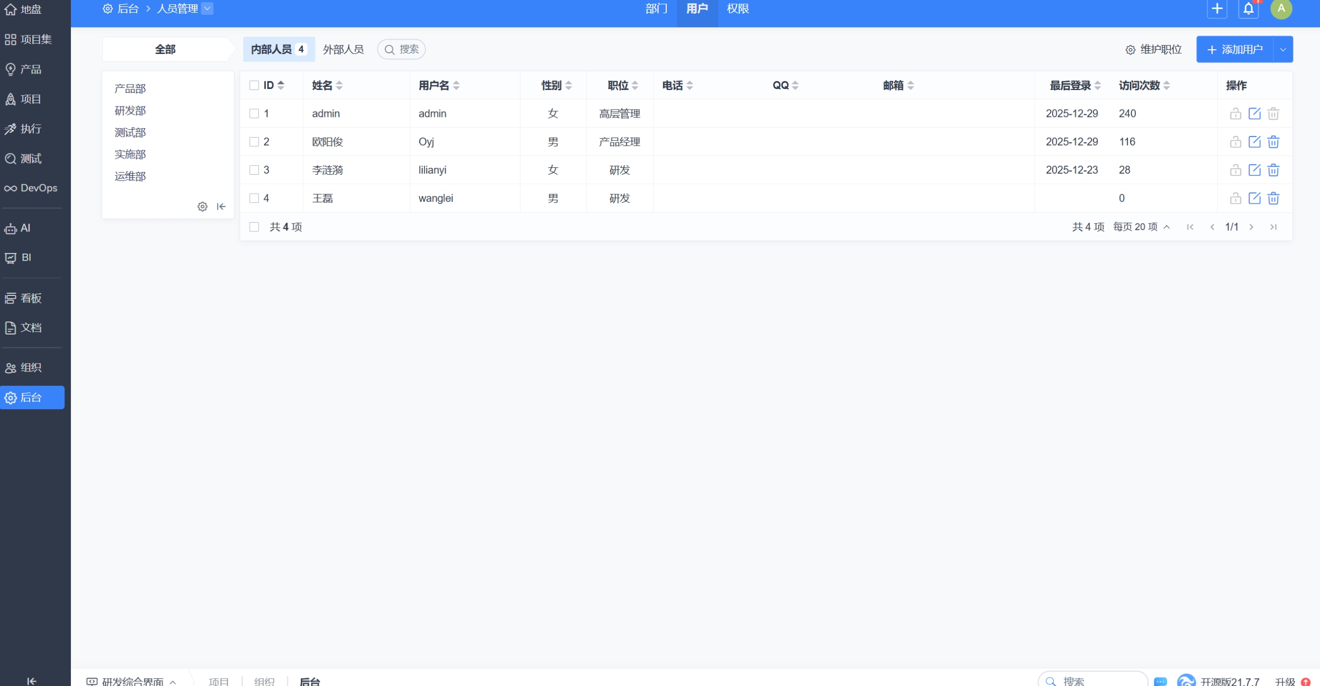Expand the dropdown arrow next to 添加用户

pos(1282,50)
